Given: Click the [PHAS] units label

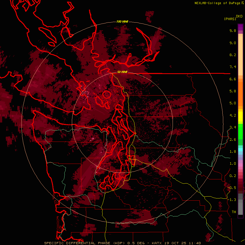Looking at the screenshot, I should 230,19.
